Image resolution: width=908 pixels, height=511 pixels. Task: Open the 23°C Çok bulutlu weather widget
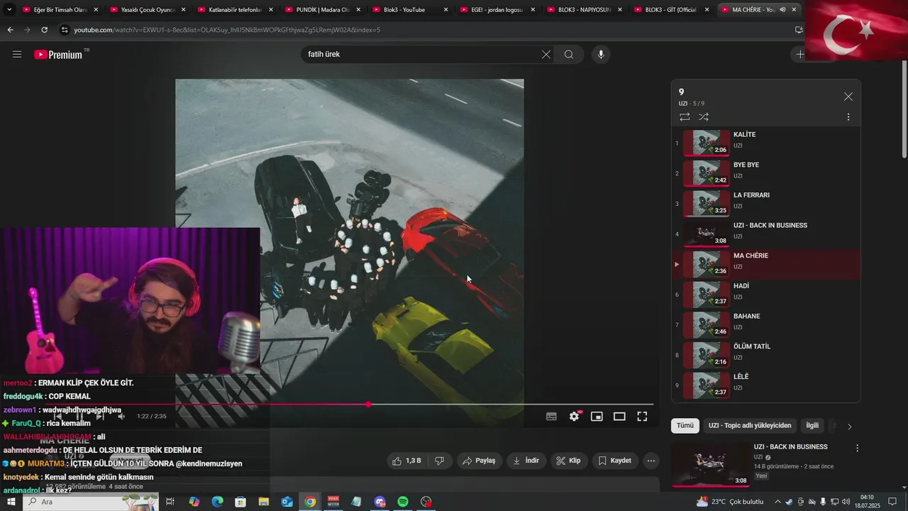pos(730,502)
